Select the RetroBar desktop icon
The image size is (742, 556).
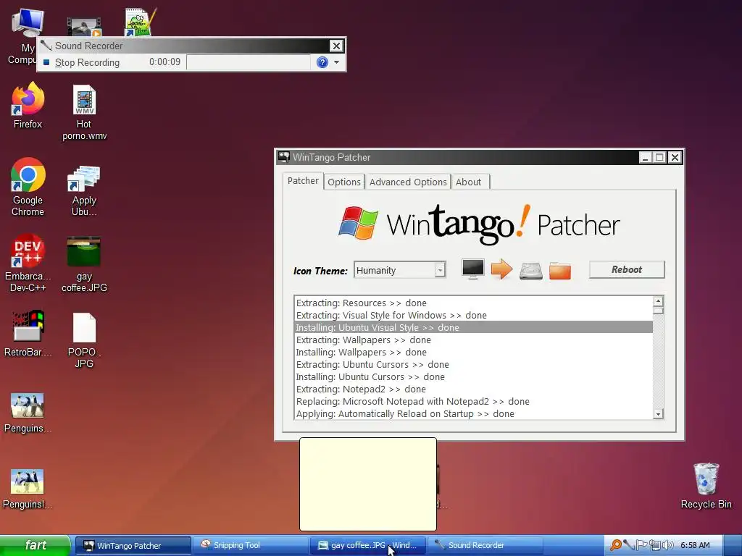point(28,333)
